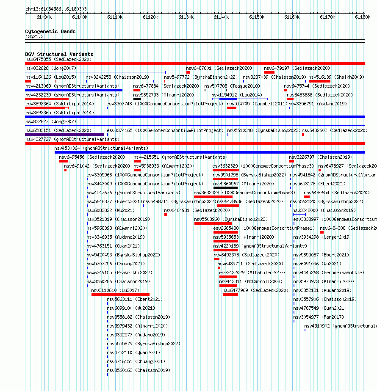377x391 pixels.
Task: Click the nsv1154912 (Lou2014) label
Action: (x=237, y=95)
